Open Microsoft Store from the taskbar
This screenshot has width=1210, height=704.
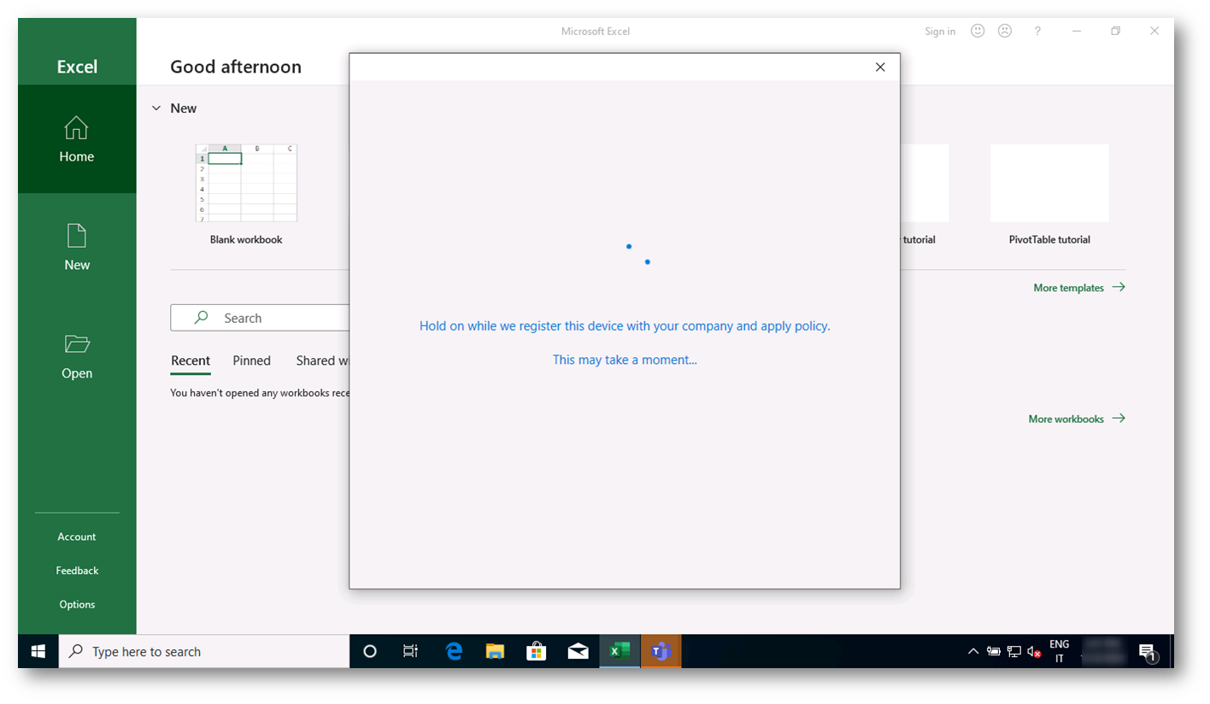point(536,651)
